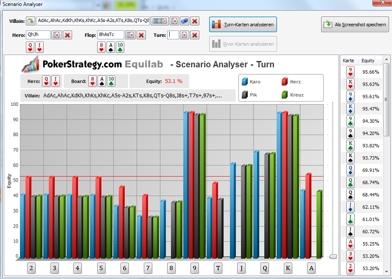Image resolution: width=392 pixels, height=279 pixels.
Task: Click the 93.73% equity value
Action: [x=371, y=158]
